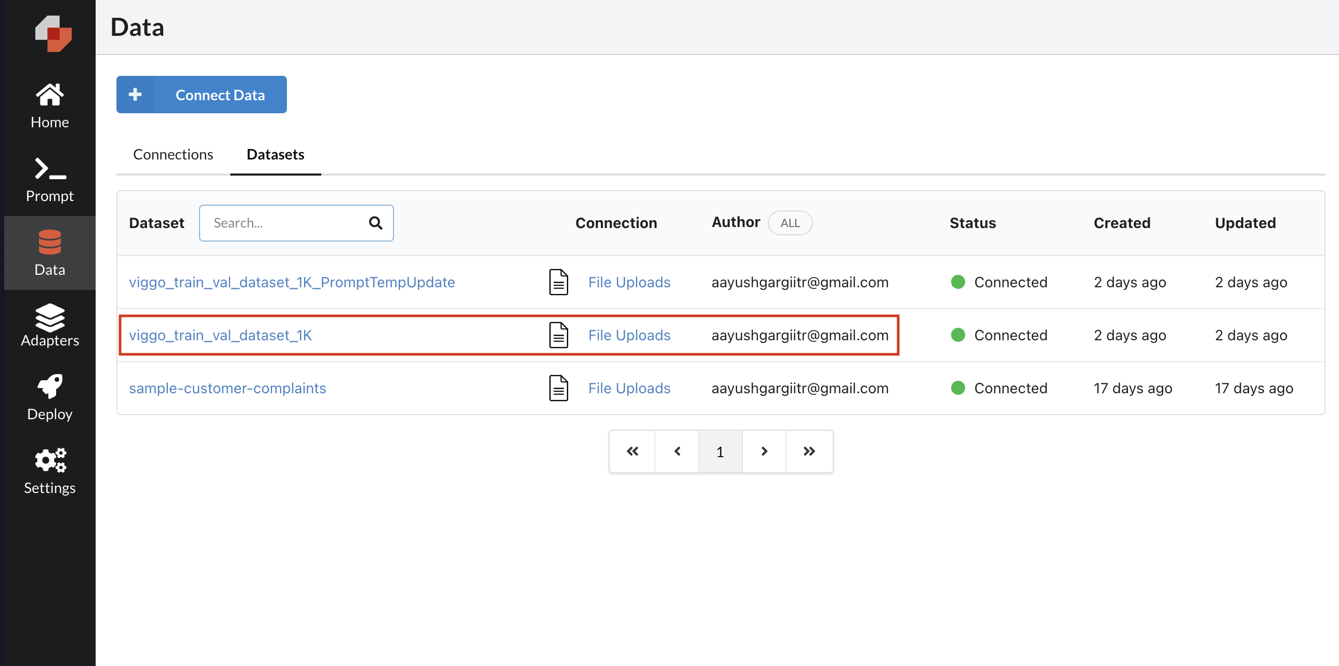This screenshot has width=1339, height=666.
Task: Click Author column header text
Action: [x=736, y=222]
